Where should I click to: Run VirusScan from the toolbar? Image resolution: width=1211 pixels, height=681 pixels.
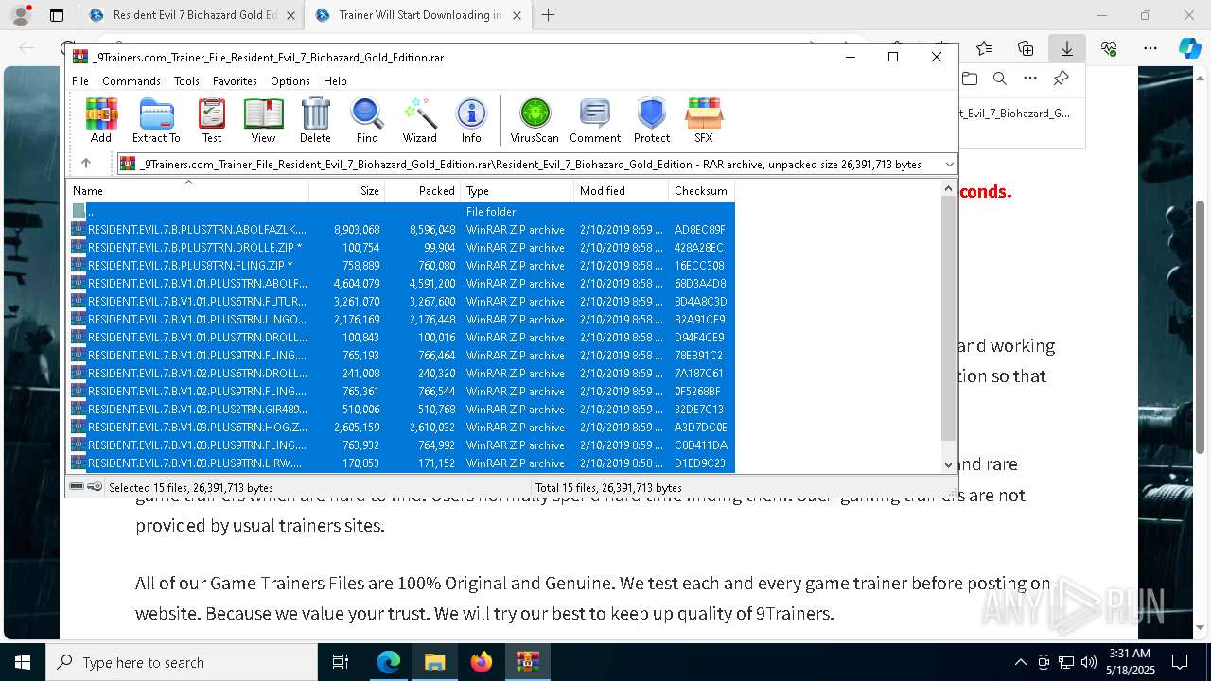pos(535,120)
